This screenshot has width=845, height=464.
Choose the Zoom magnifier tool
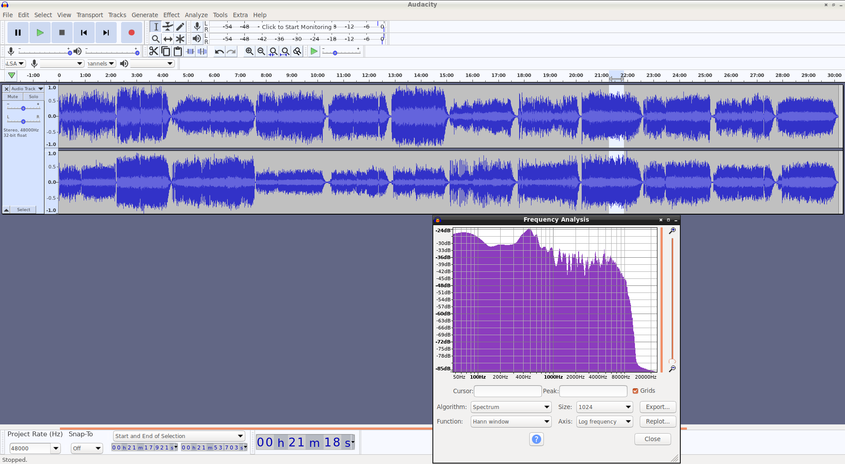tap(156, 39)
